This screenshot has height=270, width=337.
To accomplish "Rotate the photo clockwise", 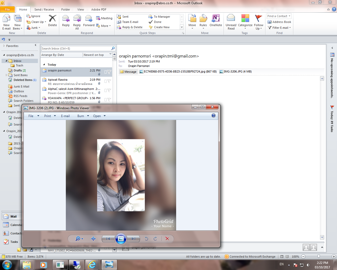I will click(x=155, y=239).
